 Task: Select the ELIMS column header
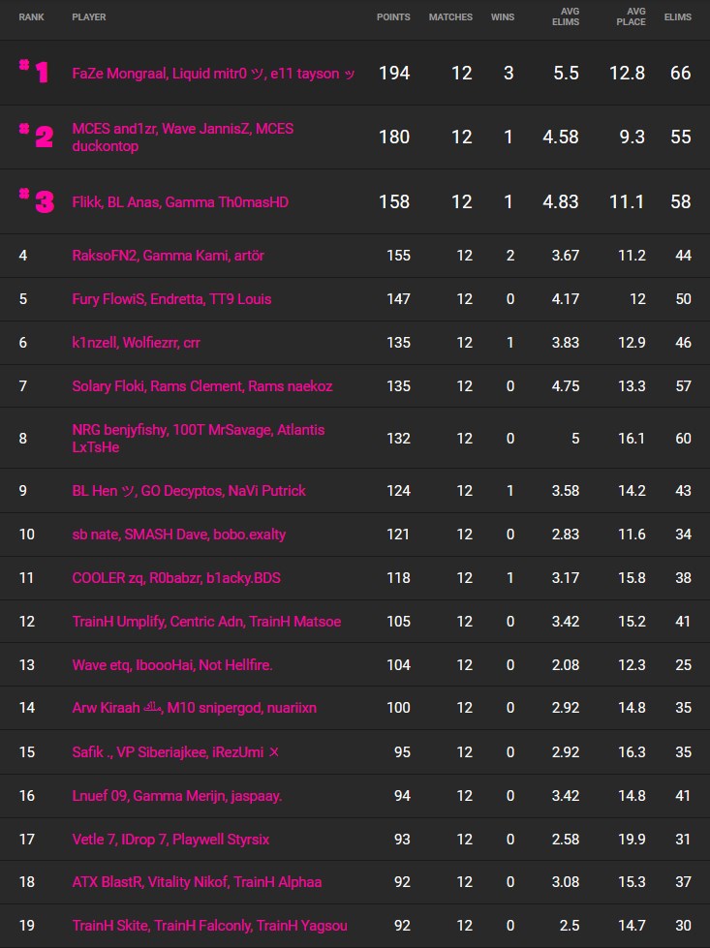point(677,17)
